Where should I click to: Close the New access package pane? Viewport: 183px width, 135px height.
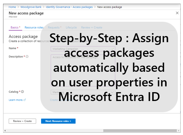[177, 13]
